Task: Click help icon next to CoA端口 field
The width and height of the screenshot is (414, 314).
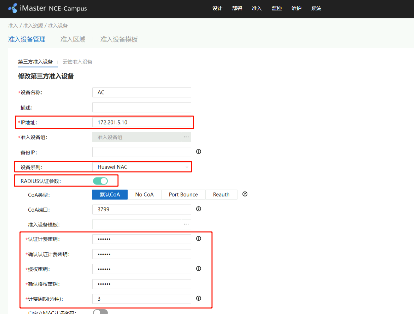Action: pyautogui.click(x=199, y=209)
